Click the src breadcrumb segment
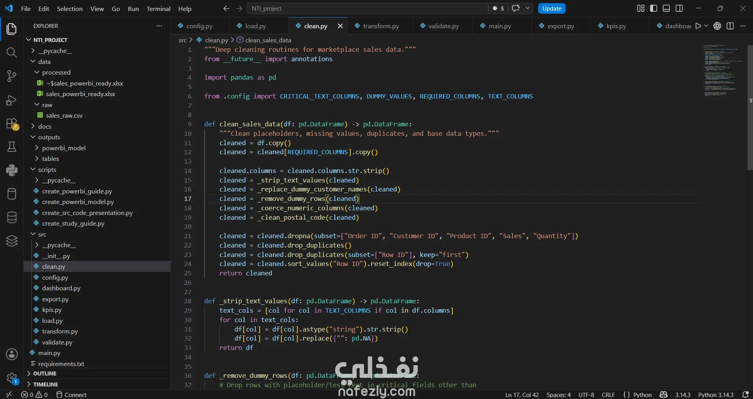Screen dimensions: 753x399 tap(183, 40)
